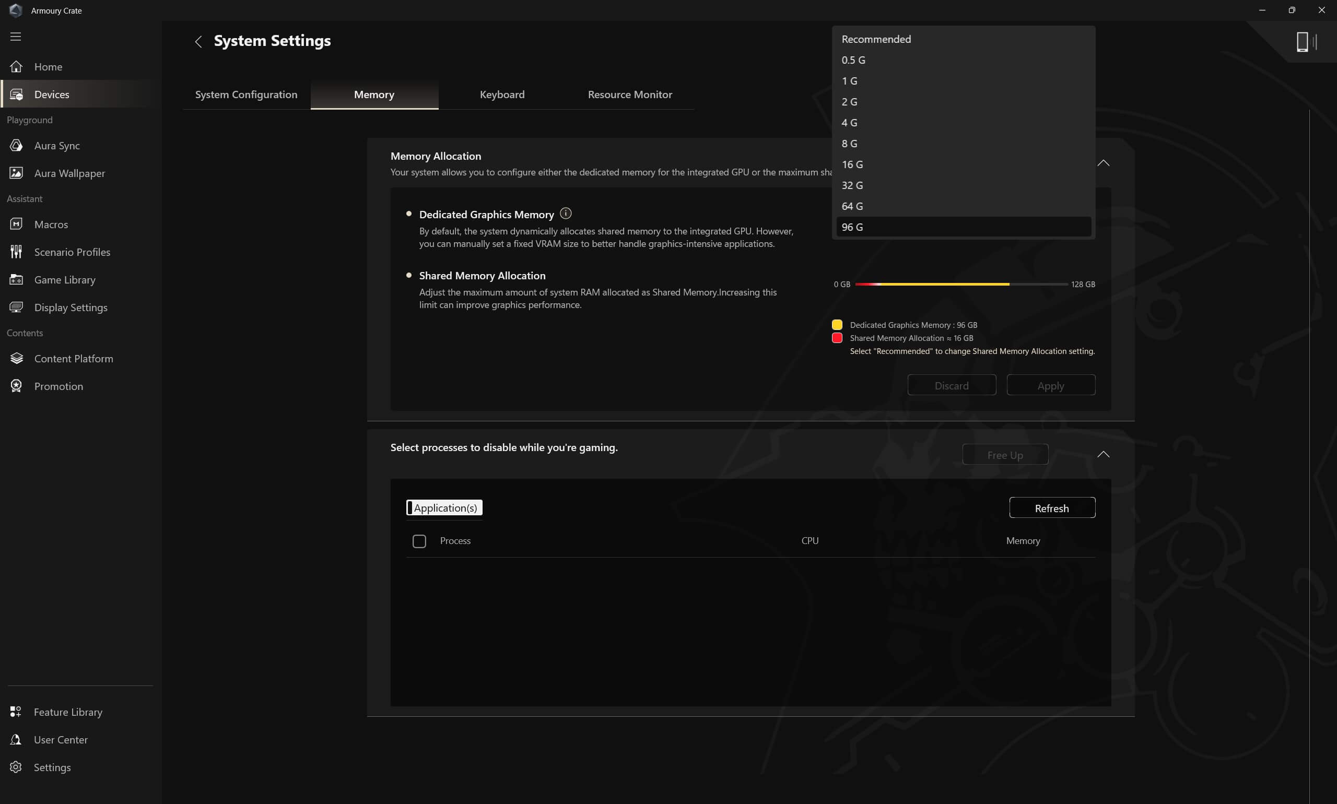
Task: Pick 64 G in the dropdown list
Action: pyautogui.click(x=852, y=206)
